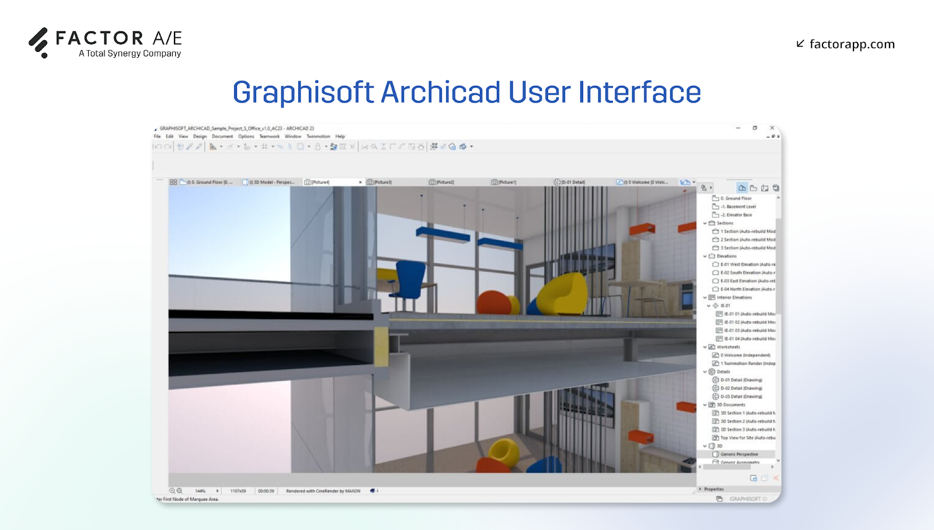Click Rendered with CineRender by MAXON status label
Image resolution: width=934 pixels, height=530 pixels.
pyautogui.click(x=324, y=490)
